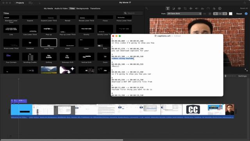Viewport: 250px width, 141px height.
Task: Select the Reveal Lower Third title thumbnail
Action: click(x=86, y=17)
